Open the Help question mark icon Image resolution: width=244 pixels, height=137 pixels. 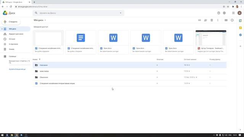tap(218, 13)
